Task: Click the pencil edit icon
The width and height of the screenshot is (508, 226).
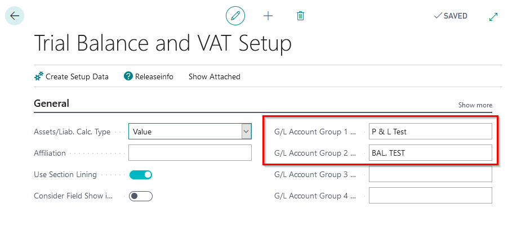Action: 235,16
